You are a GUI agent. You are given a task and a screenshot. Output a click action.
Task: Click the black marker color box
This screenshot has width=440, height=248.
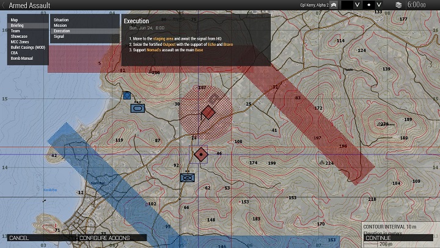347,5
